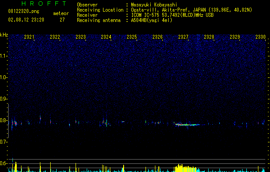
Task: Select the filename 08122320.png
Action: [24, 12]
